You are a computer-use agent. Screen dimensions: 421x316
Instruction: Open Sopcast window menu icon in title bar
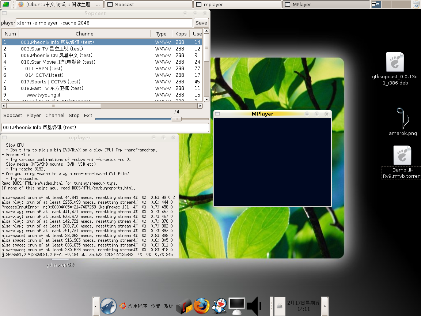(x=4, y=13)
